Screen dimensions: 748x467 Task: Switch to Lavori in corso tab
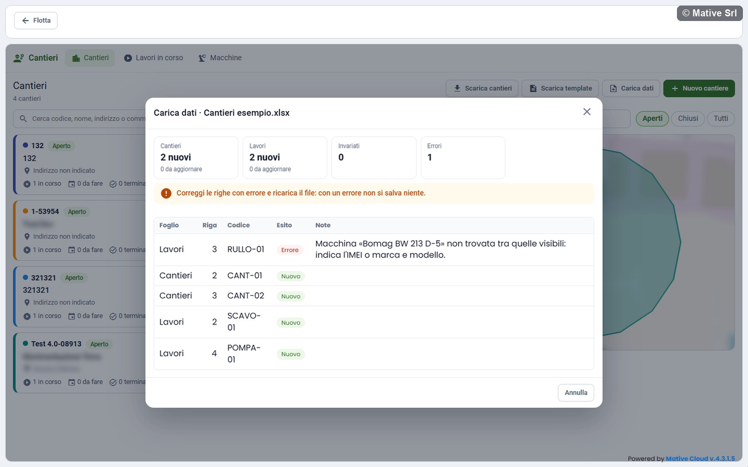[x=153, y=58]
